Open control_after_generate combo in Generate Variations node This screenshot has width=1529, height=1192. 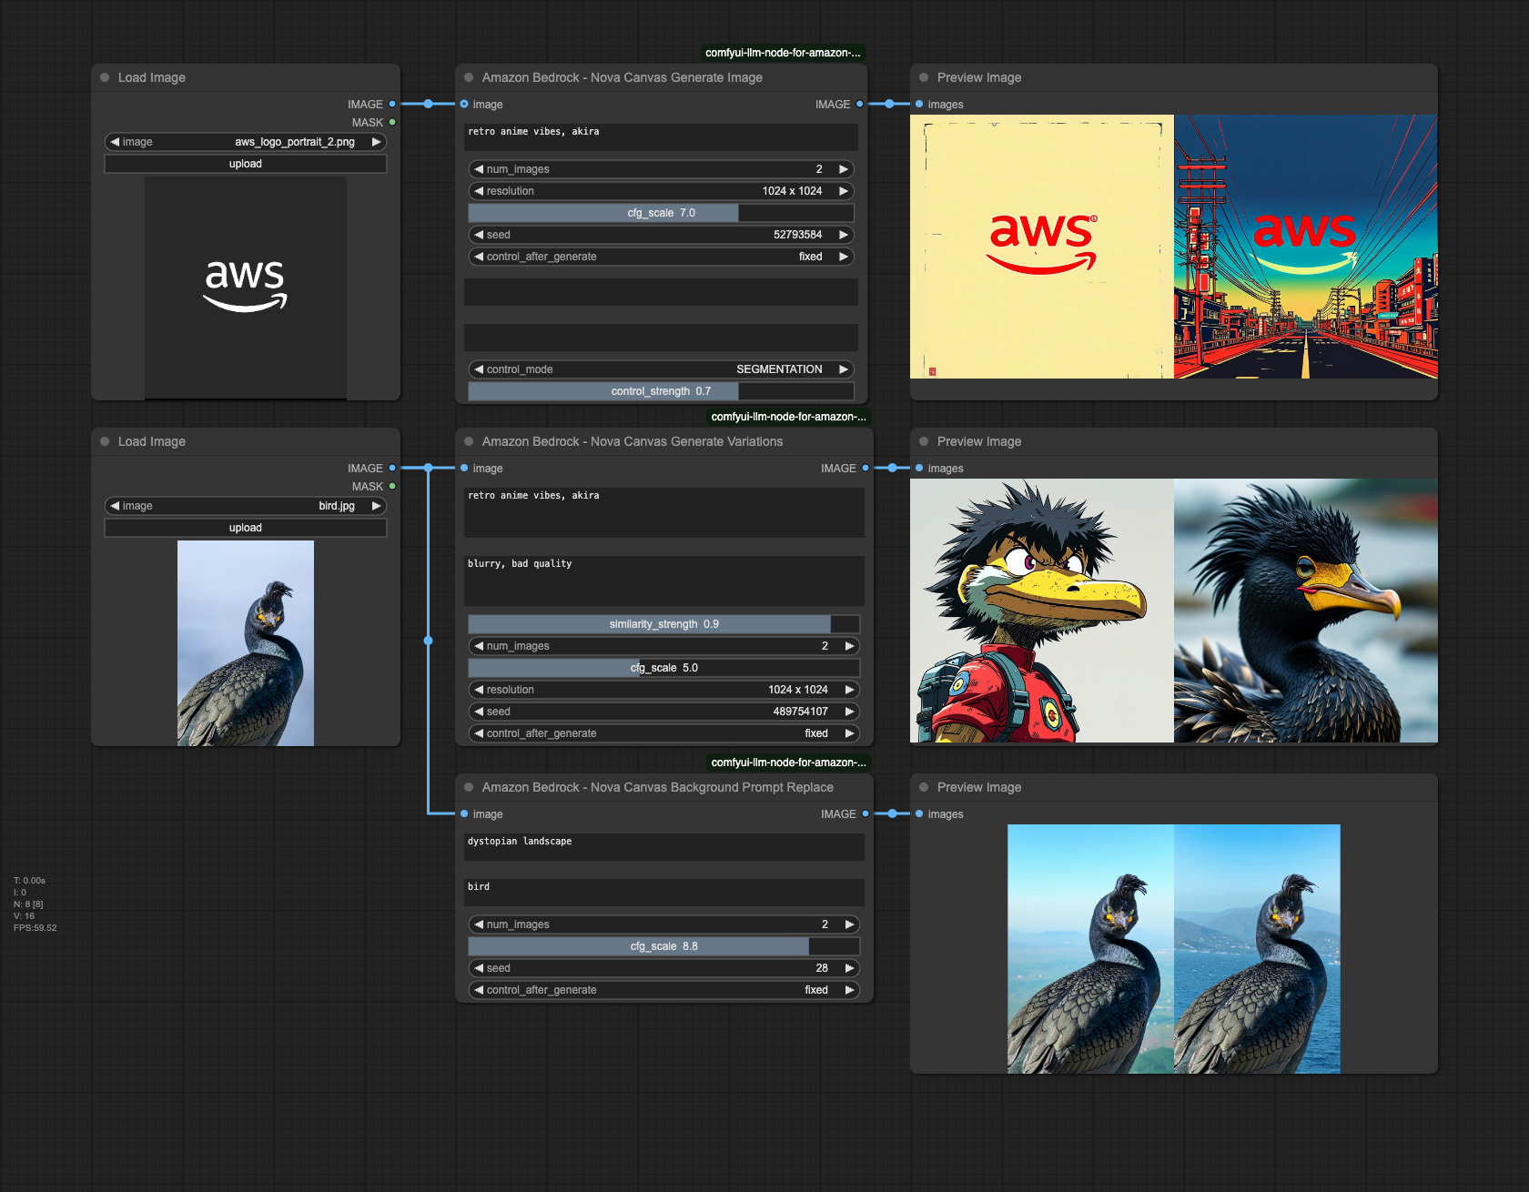pos(664,733)
